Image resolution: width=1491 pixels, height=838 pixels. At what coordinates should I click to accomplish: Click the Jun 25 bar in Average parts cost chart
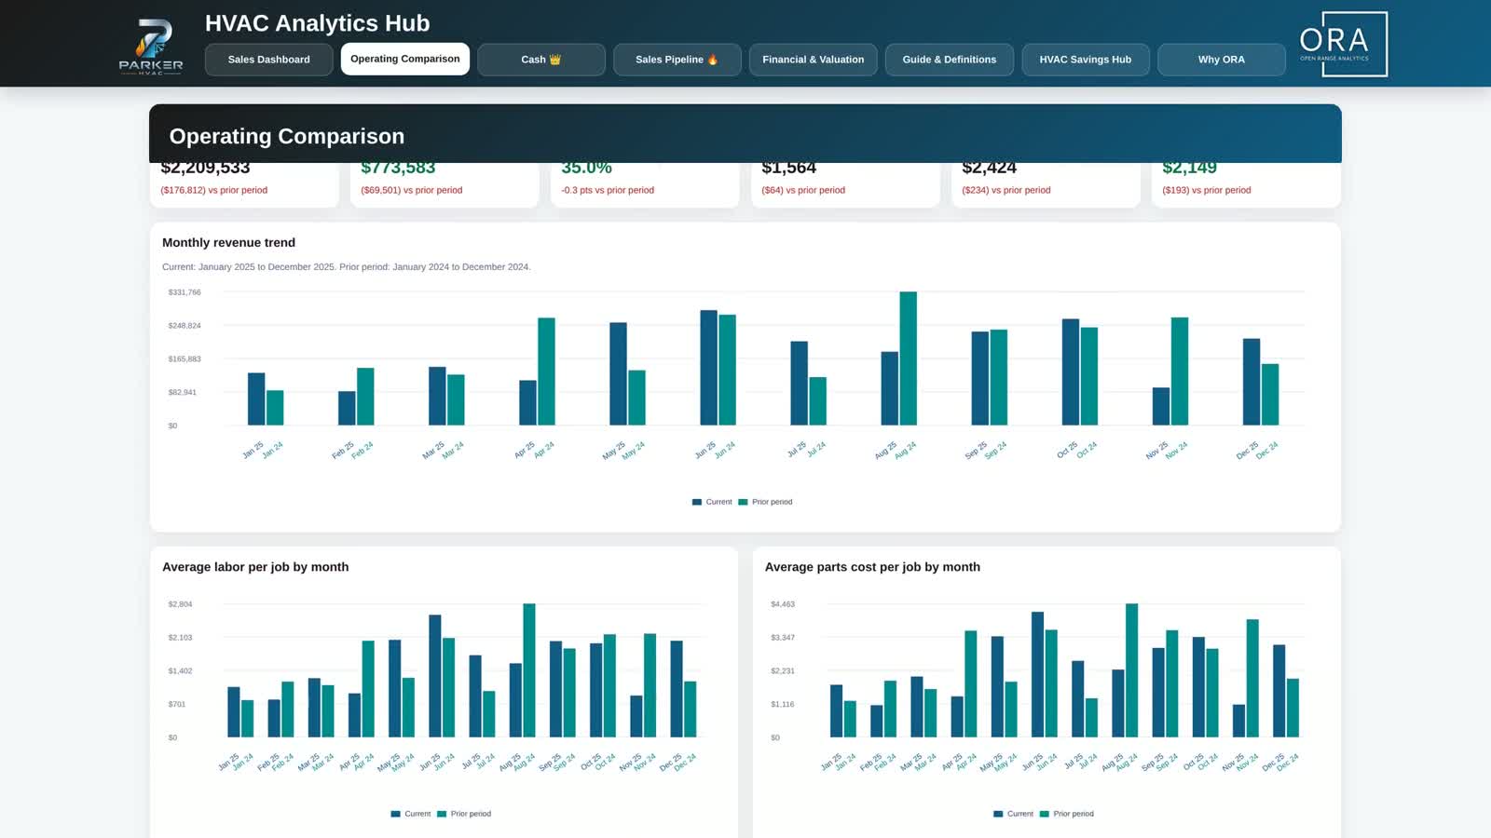click(x=1037, y=674)
